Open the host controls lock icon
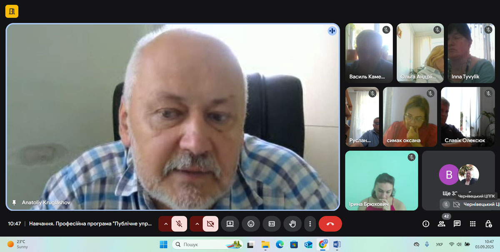500x252 pixels. (x=488, y=224)
